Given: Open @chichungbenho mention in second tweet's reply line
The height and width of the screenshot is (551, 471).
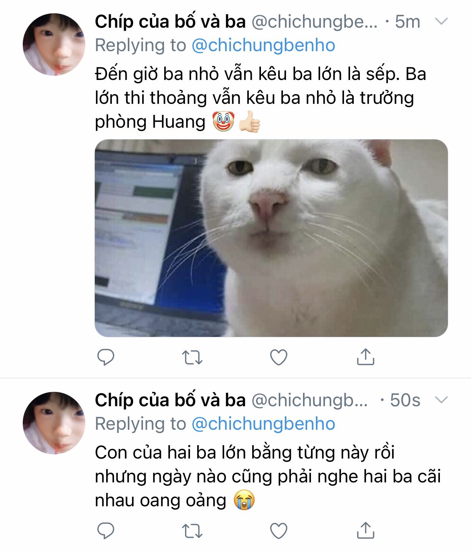Looking at the screenshot, I should [x=264, y=424].
